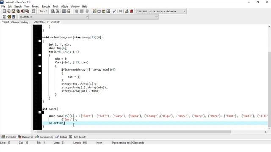This screenshot has width=271, height=152.
Task: Click the Run program window icon
Action: coord(99,11)
